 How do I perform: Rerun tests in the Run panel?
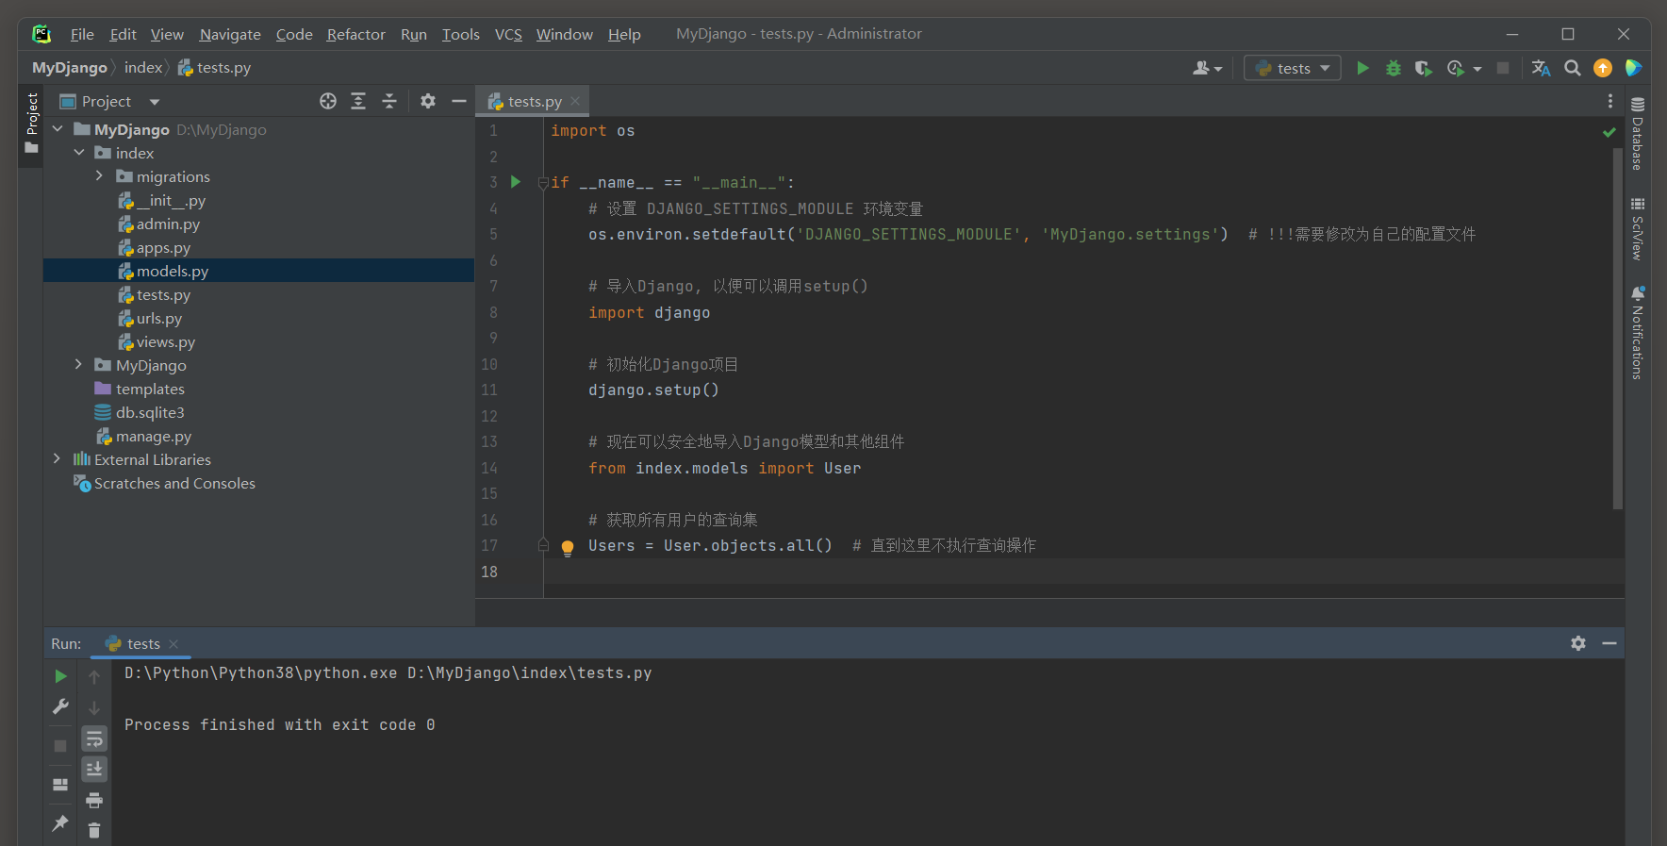(x=60, y=676)
